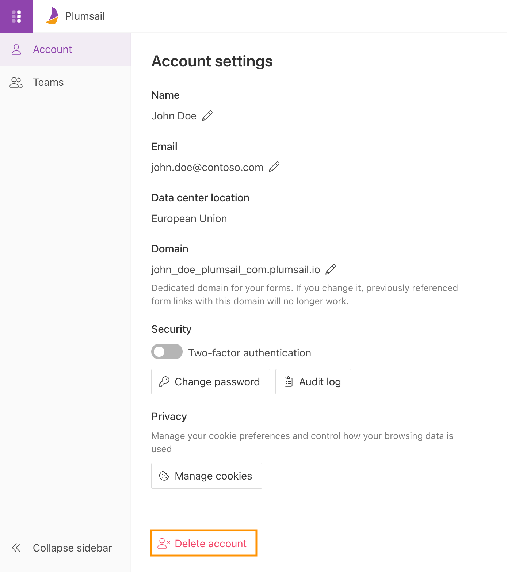Click the cookie preferences description text
Viewport: 507px width, 572px height.
[302, 442]
